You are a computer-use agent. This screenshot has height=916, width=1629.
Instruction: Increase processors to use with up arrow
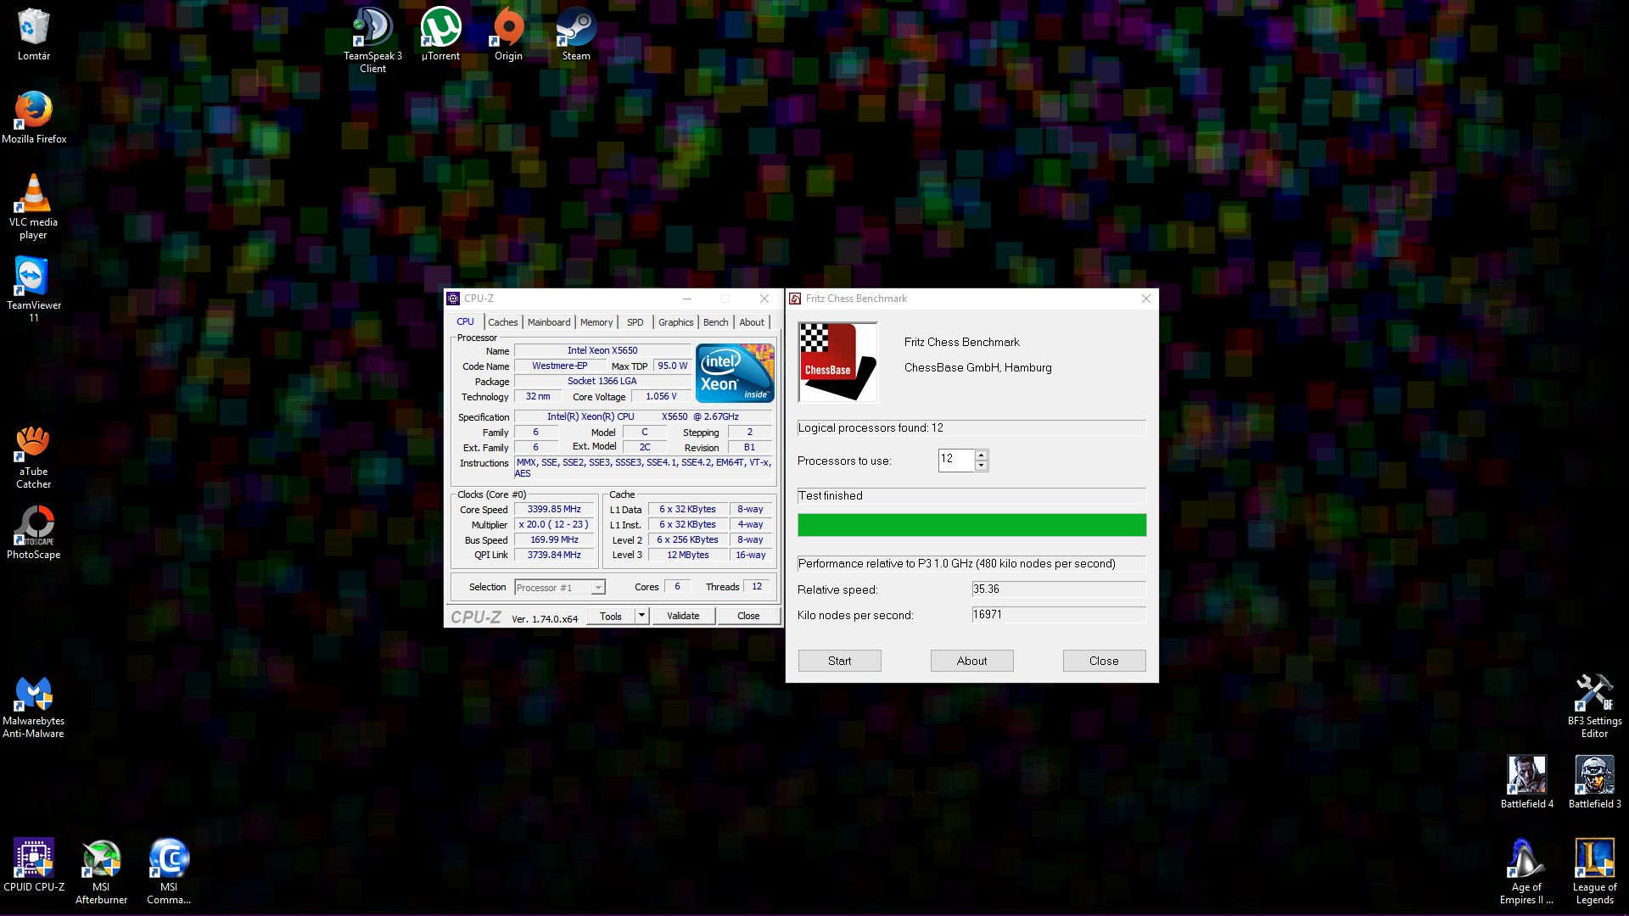point(981,455)
